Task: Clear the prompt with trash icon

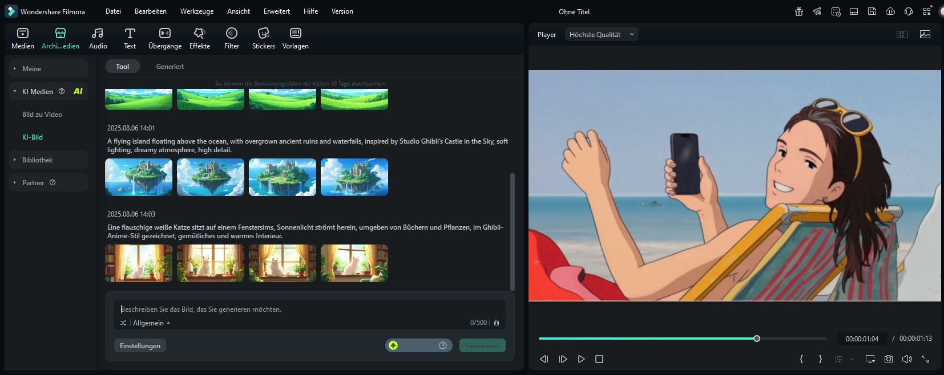Action: pos(497,323)
